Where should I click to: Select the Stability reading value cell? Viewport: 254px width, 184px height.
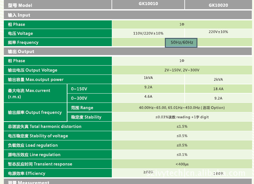[182, 117]
